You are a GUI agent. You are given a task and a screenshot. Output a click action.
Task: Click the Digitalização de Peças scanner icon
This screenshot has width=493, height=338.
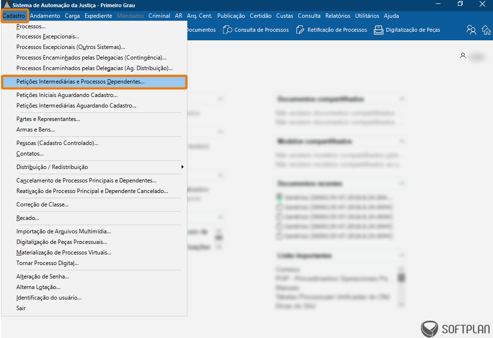tap(378, 30)
